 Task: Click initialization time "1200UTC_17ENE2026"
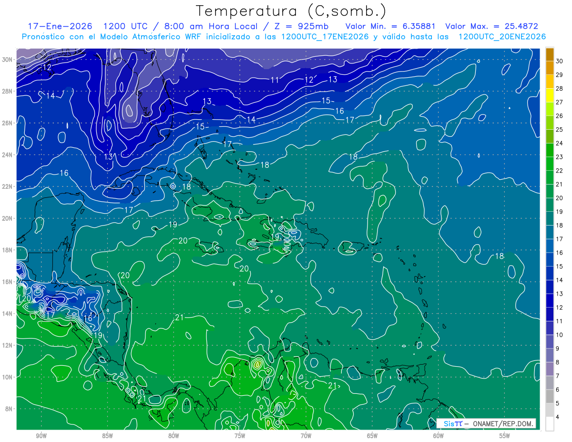(x=326, y=37)
